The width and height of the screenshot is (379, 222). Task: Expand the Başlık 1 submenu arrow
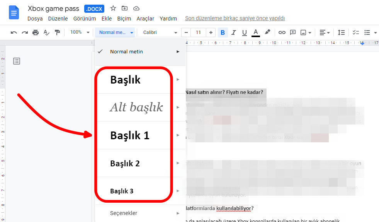pos(178,135)
